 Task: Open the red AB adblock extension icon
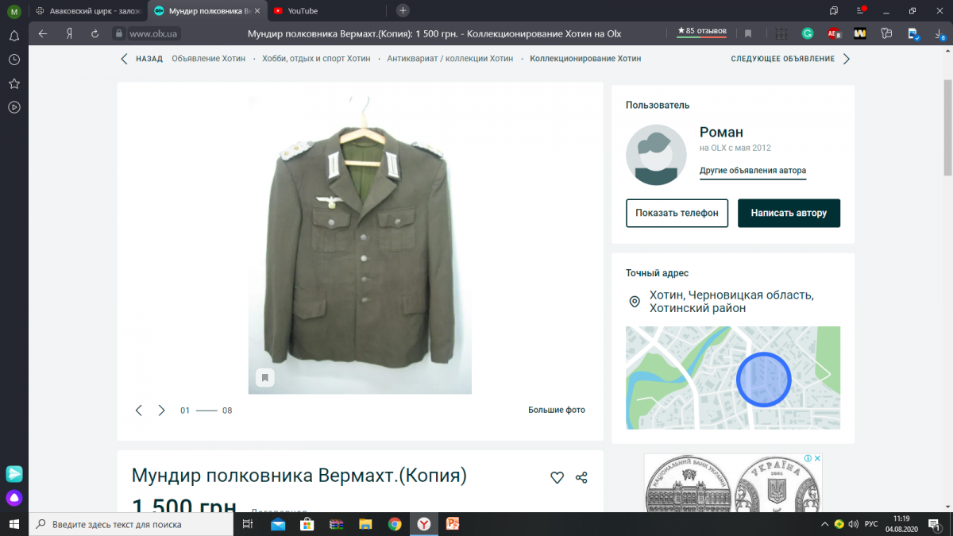click(x=833, y=33)
